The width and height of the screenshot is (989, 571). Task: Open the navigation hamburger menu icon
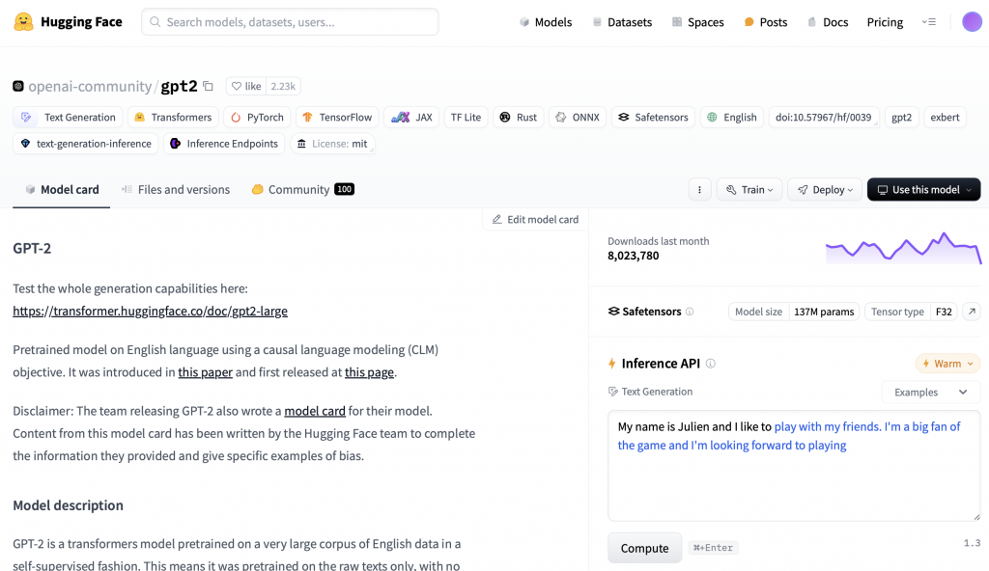[928, 22]
